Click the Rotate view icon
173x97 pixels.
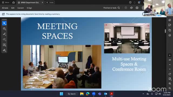click(170, 74)
